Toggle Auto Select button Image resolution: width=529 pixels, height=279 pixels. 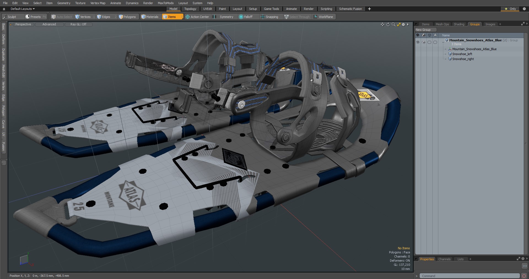(62, 17)
